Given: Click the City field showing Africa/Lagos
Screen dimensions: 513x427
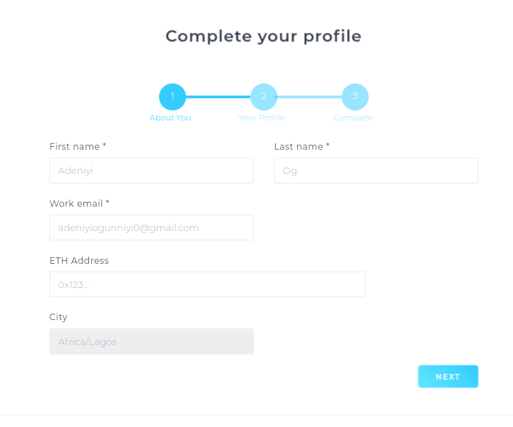Looking at the screenshot, I should tap(151, 341).
